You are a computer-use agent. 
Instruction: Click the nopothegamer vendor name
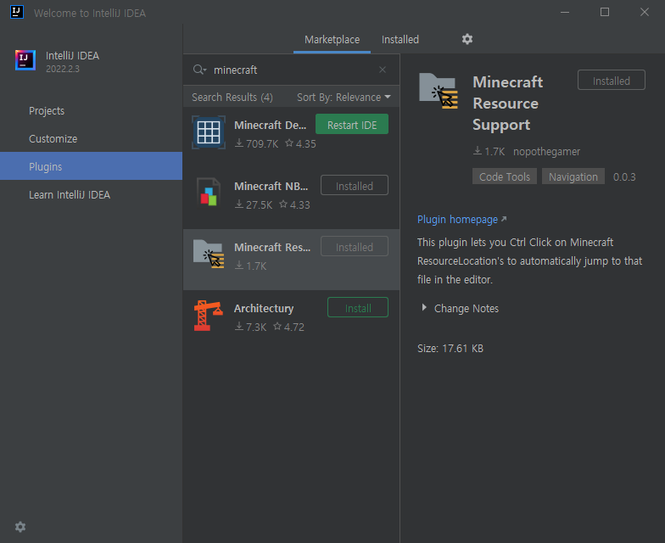(x=546, y=151)
